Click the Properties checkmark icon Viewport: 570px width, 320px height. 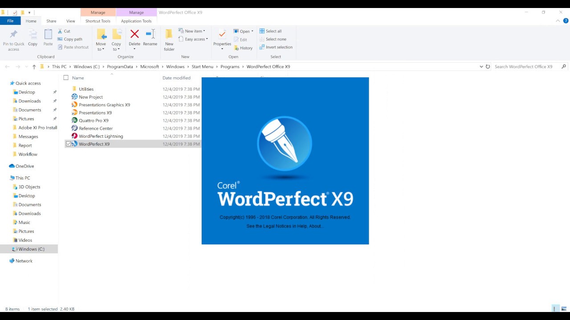click(222, 34)
